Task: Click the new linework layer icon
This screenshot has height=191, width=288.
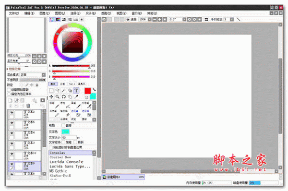Action: (x=16, y=100)
